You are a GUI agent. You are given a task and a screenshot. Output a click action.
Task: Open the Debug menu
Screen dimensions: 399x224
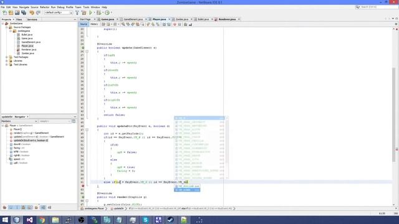click(60, 7)
